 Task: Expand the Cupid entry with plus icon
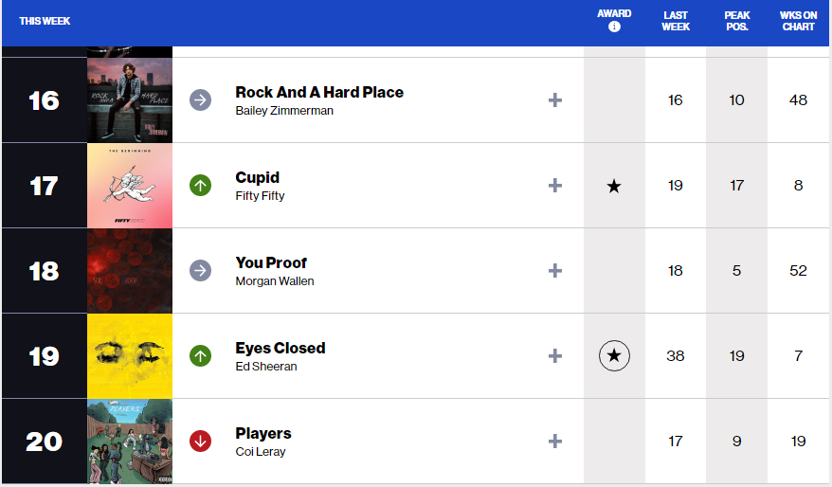point(555,185)
